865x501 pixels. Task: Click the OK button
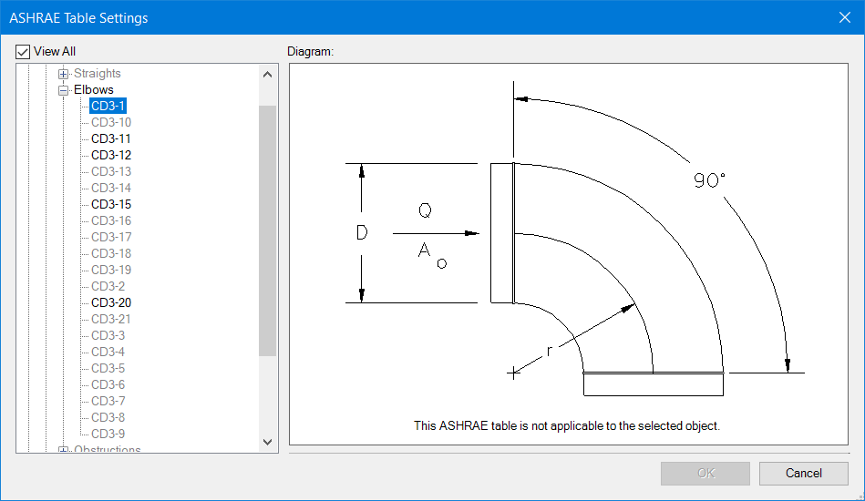click(x=705, y=474)
